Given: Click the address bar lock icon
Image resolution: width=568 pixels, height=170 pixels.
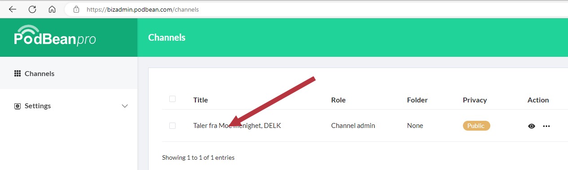Looking at the screenshot, I should coord(76,9).
